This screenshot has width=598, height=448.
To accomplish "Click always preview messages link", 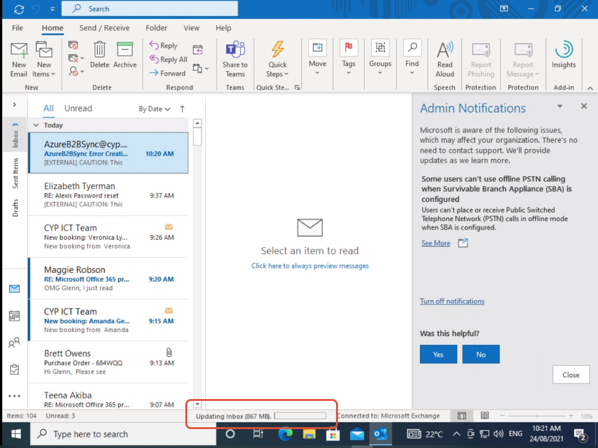I will click(310, 266).
